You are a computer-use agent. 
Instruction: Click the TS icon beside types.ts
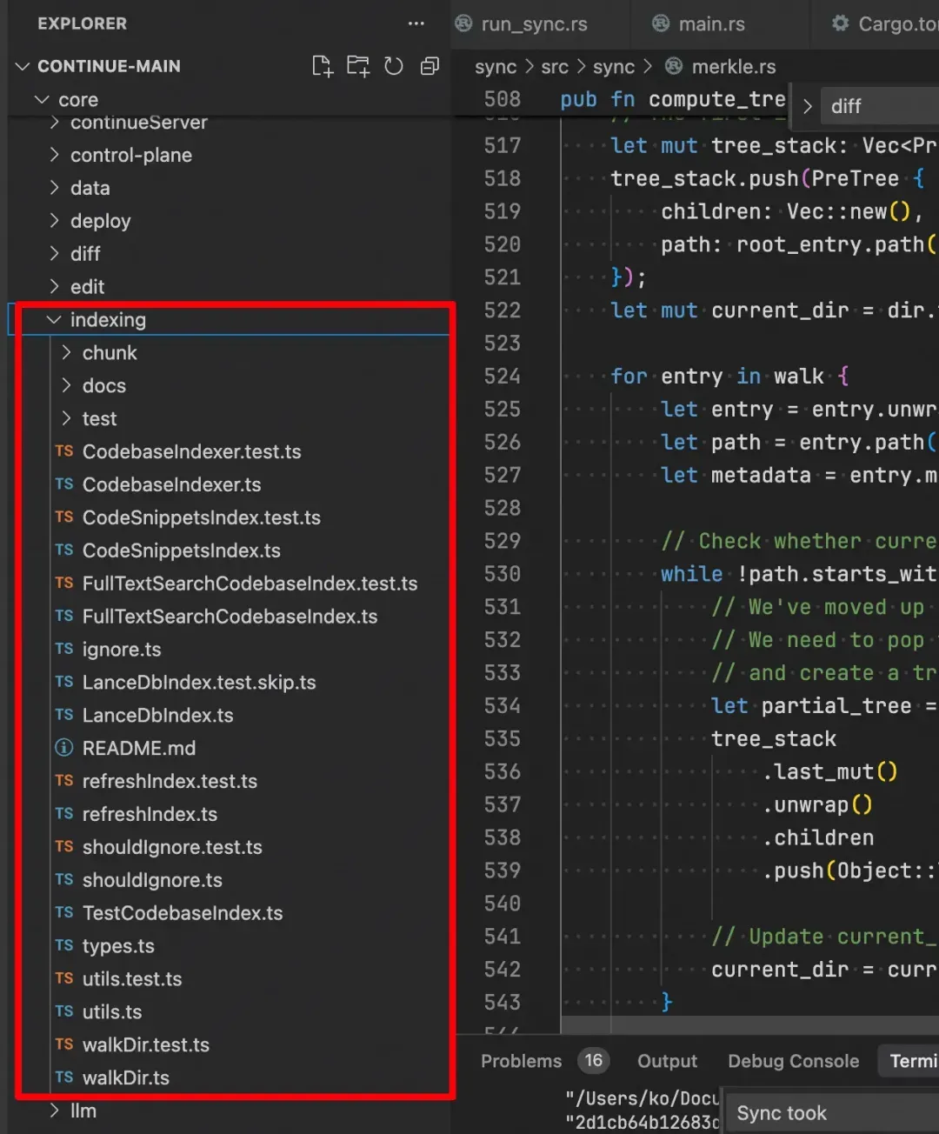[64, 945]
